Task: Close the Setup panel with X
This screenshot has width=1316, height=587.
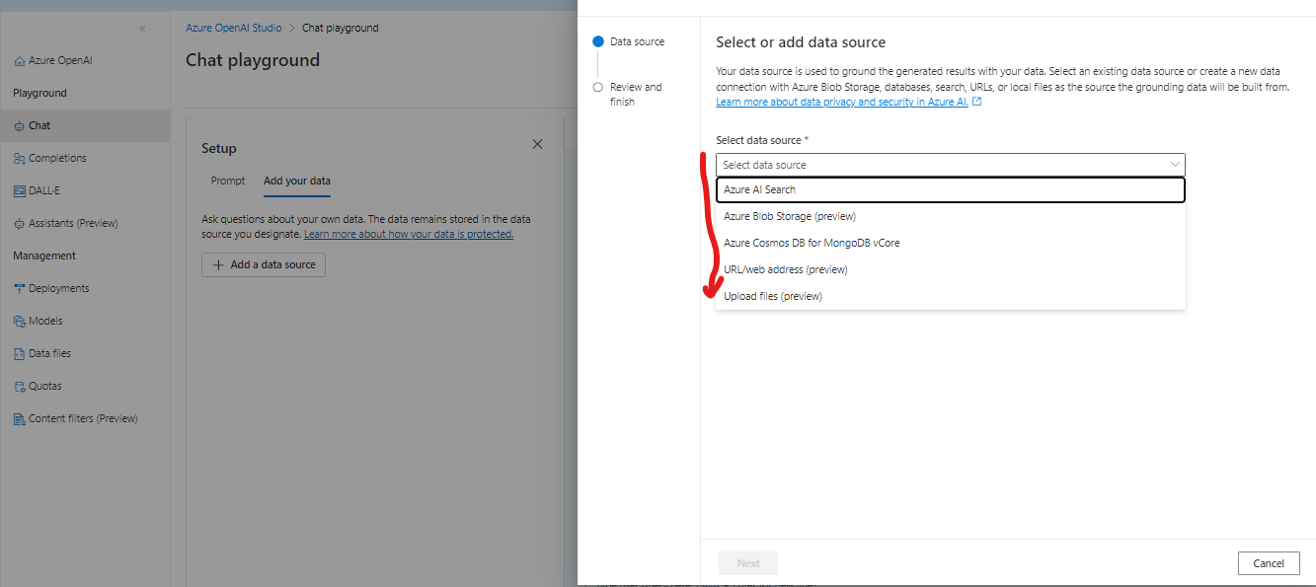Action: [x=537, y=144]
